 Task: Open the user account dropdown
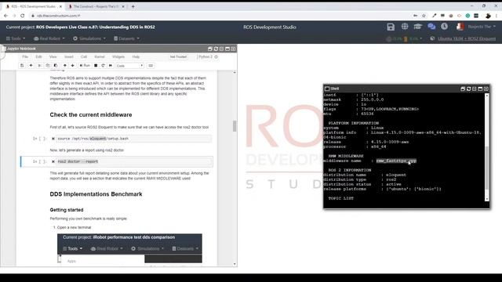tap(482, 27)
